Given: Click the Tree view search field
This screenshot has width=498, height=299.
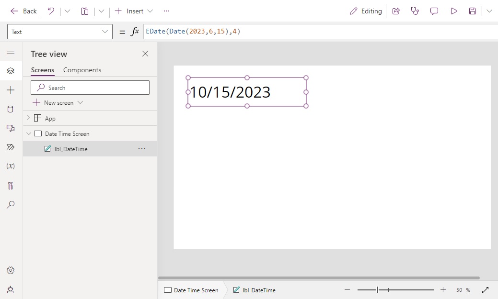Looking at the screenshot, I should click(90, 88).
